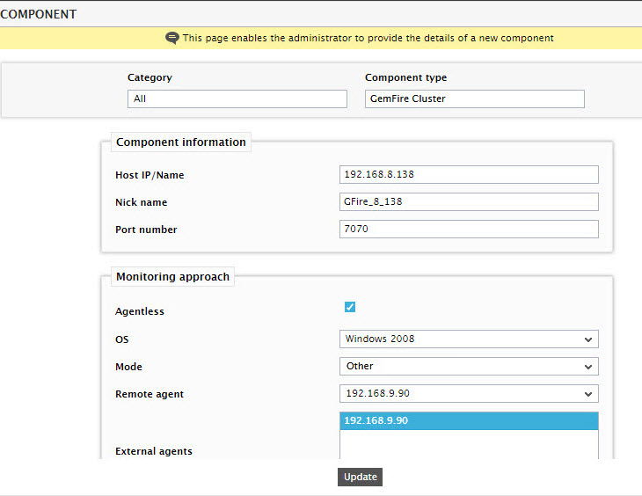The width and height of the screenshot is (642, 496).
Task: Open the Remote agent dropdown
Action: coord(469,394)
